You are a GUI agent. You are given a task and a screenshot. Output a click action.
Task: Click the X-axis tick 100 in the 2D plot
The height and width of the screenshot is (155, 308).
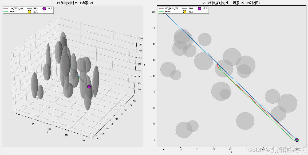coord(230,149)
